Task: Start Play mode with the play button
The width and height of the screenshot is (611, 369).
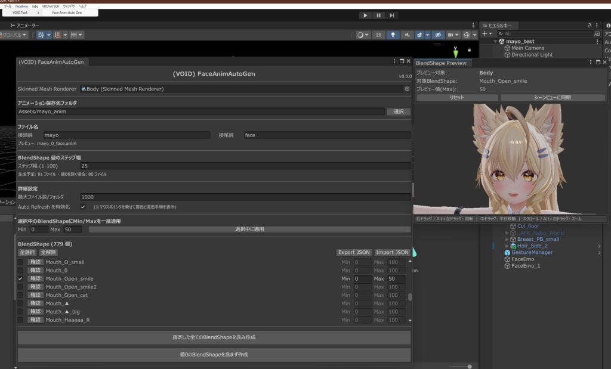Action: pos(365,15)
